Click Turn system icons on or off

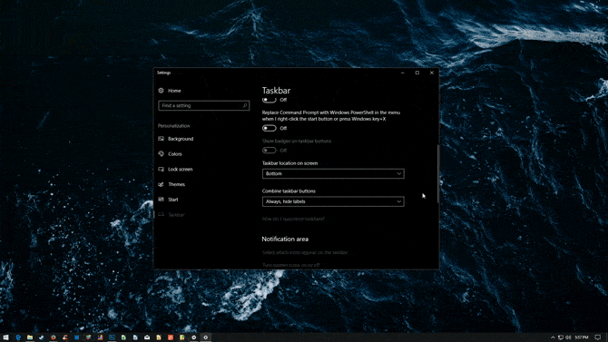[x=290, y=265]
